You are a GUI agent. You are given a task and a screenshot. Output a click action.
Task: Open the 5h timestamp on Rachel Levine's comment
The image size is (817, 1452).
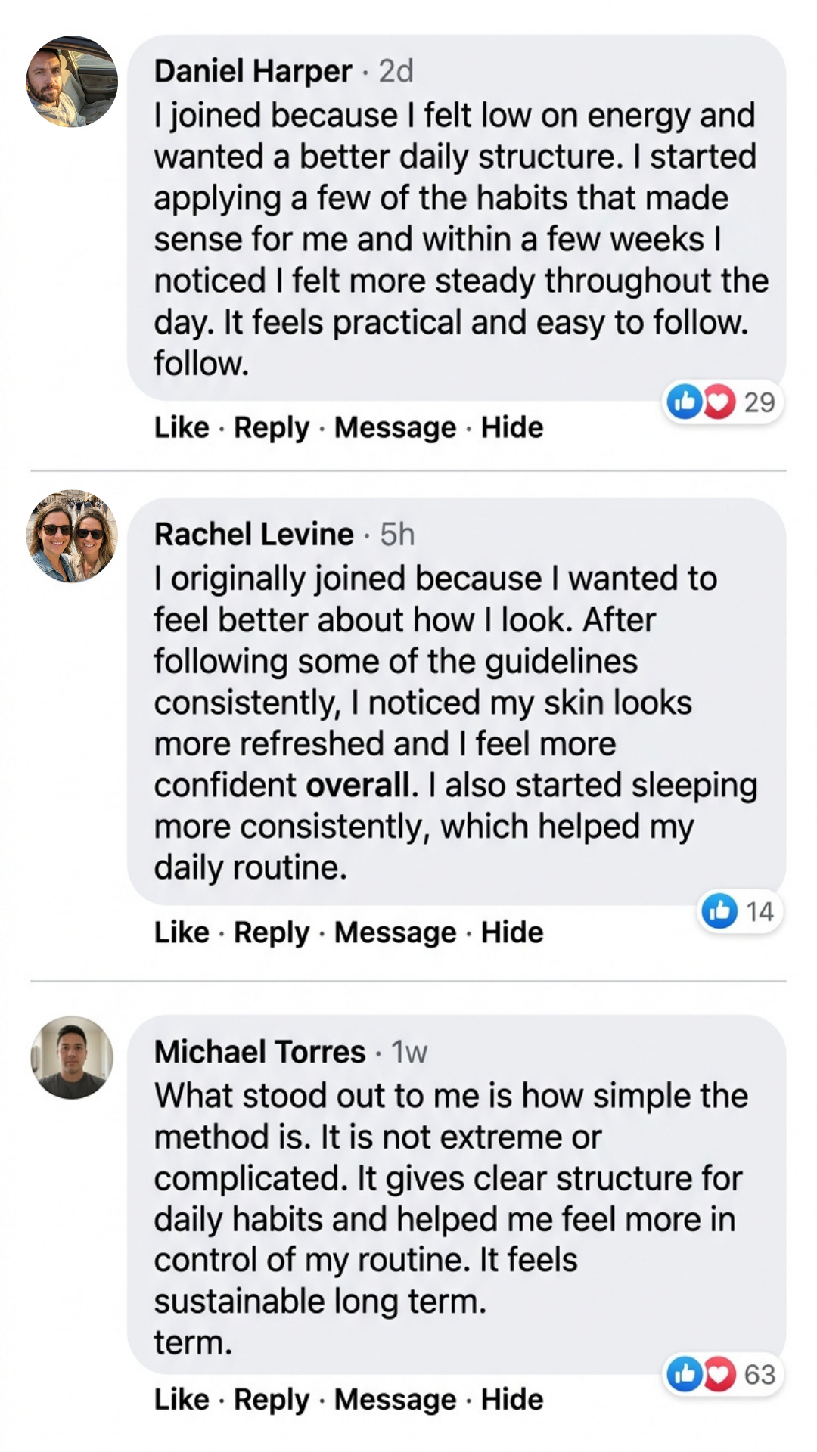(x=399, y=533)
